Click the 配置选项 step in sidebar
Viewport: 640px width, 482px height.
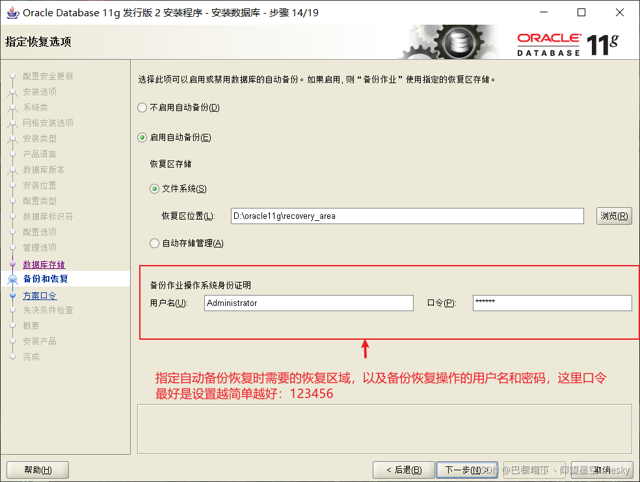click(x=40, y=232)
